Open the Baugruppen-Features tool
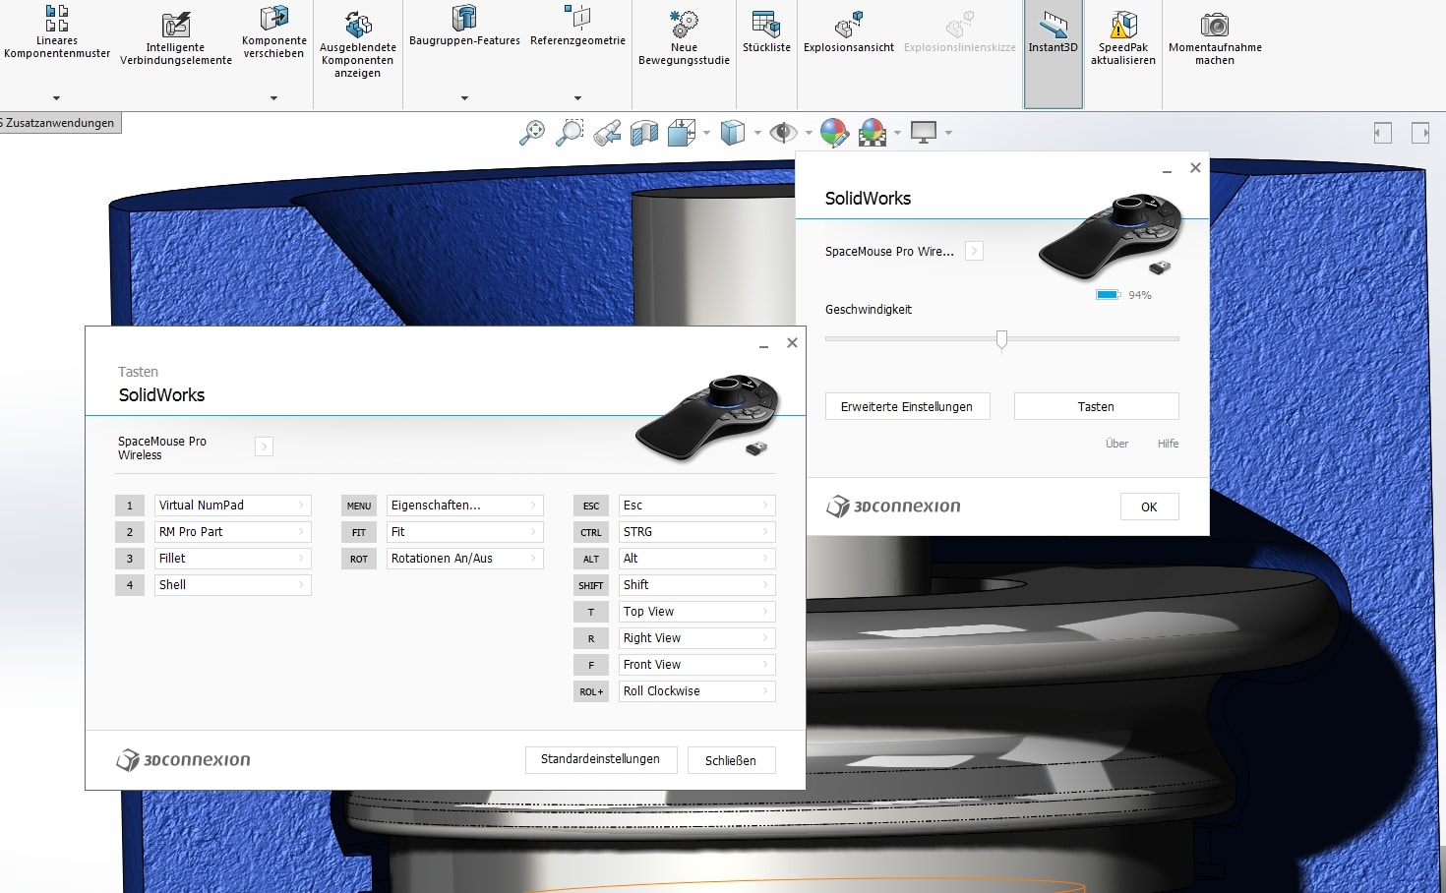Screen dimensions: 1446x893 click(464, 27)
